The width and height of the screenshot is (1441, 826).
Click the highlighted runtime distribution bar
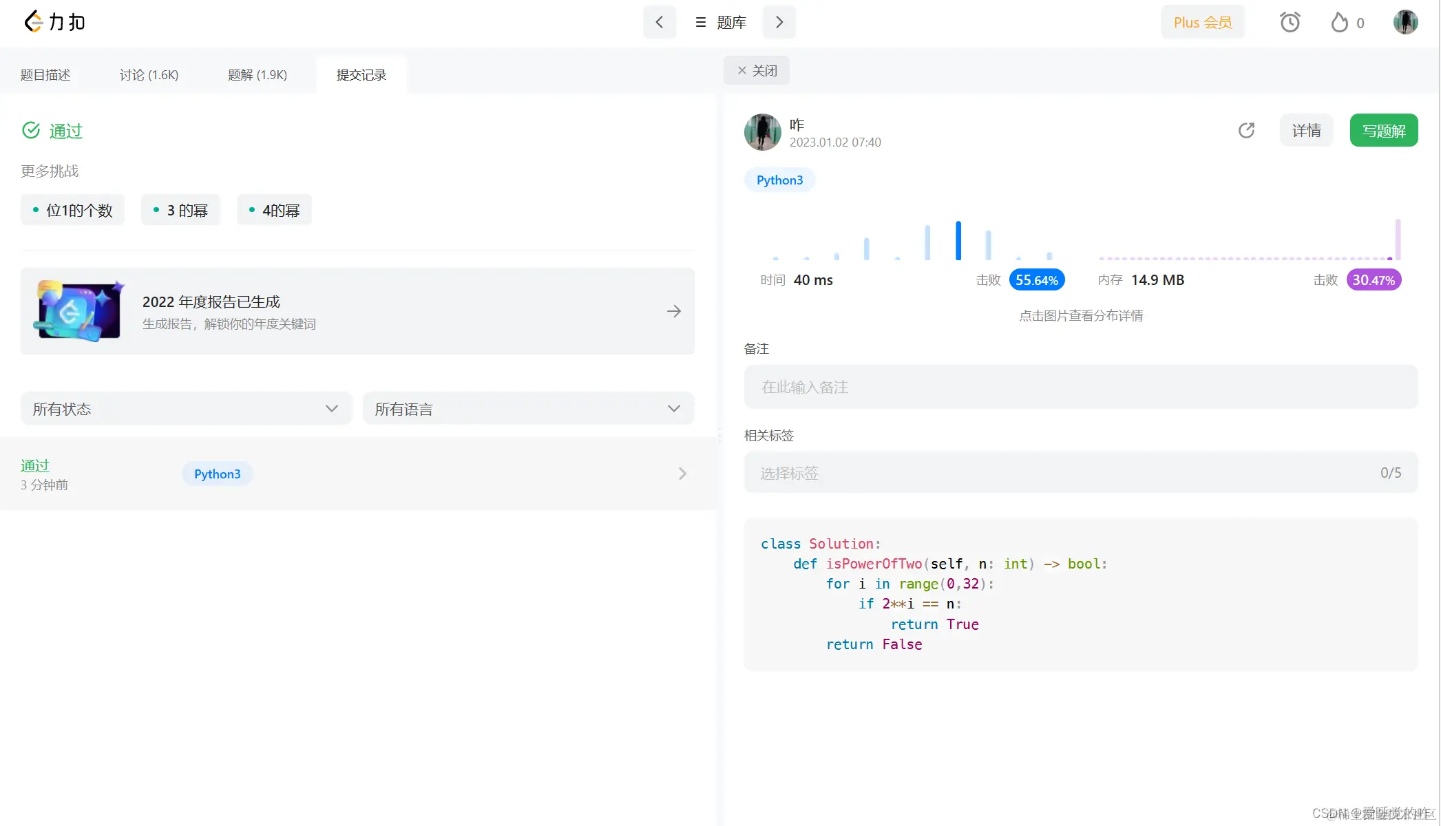coord(958,241)
